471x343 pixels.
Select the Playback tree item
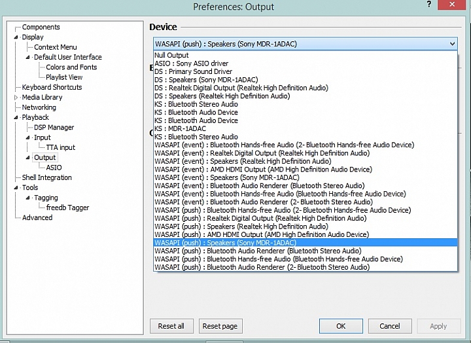[35, 117]
